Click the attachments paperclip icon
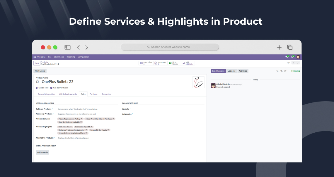Viewport: 334px width, 177px height. [x=281, y=71]
